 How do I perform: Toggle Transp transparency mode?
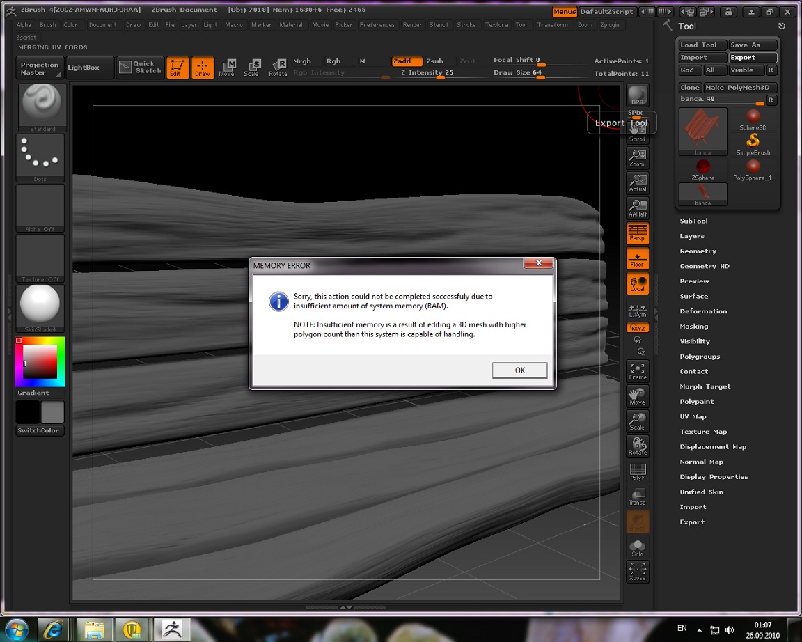click(637, 496)
